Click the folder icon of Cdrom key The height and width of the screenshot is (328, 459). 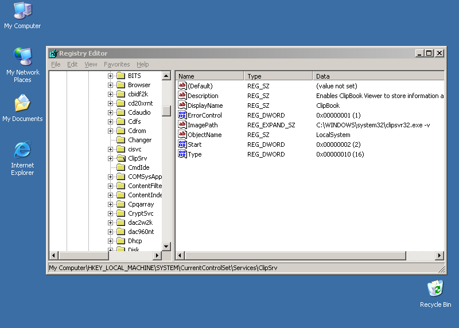121,131
